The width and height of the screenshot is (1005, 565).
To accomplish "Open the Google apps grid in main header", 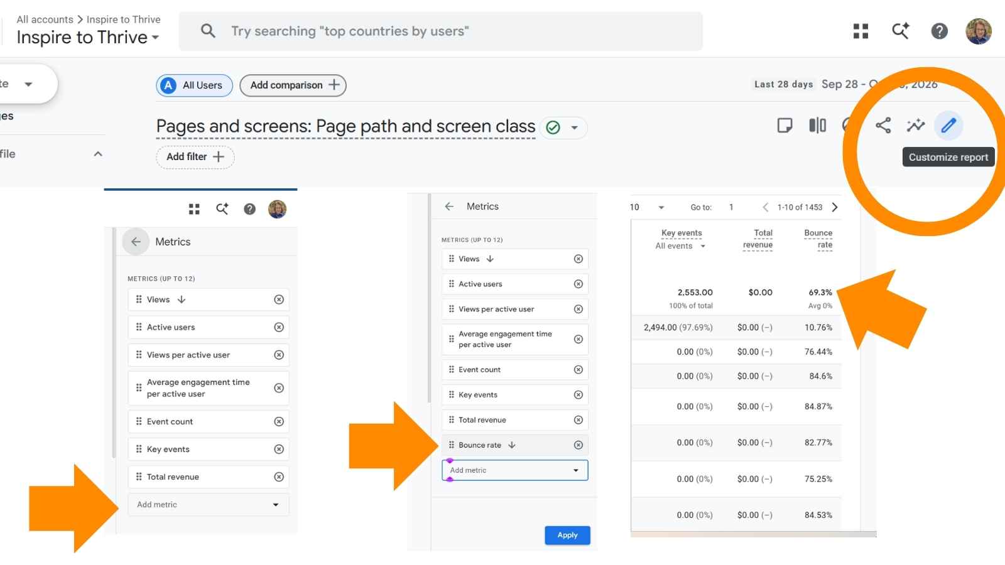I will pos(861,31).
